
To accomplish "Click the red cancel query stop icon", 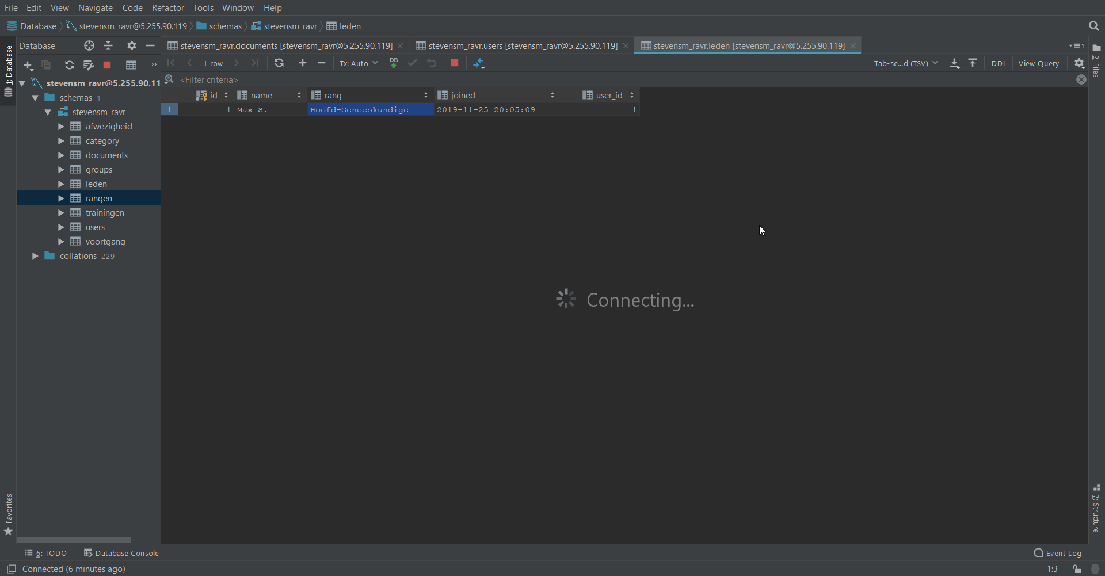I will pyautogui.click(x=455, y=63).
